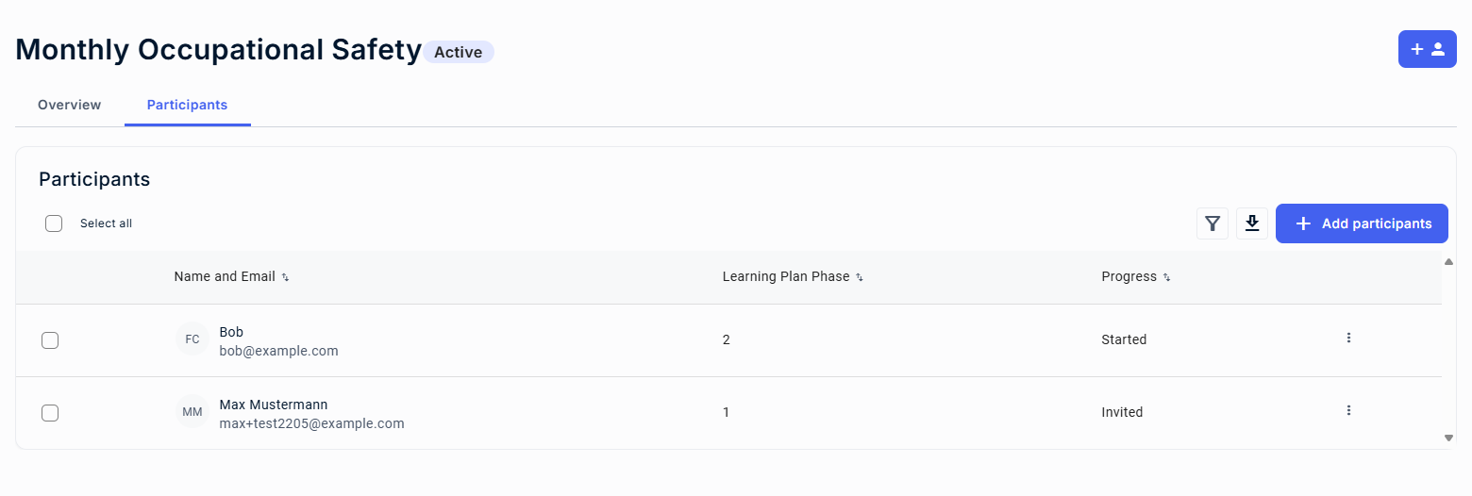Click Bob's FC avatar icon
Image resolution: width=1472 pixels, height=496 pixels.
[x=192, y=339]
